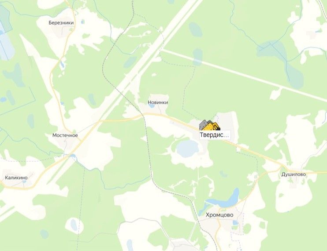This screenshot has width=327, height=251.
Task: Click the Хромцово town label
Action: [219, 215]
